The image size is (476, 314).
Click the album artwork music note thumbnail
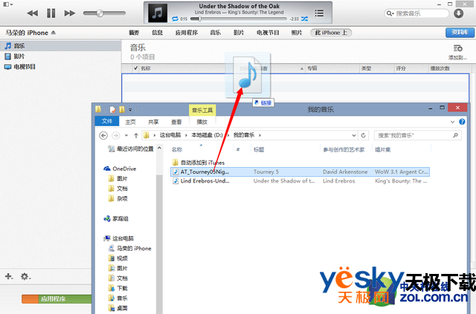pyautogui.click(x=157, y=13)
